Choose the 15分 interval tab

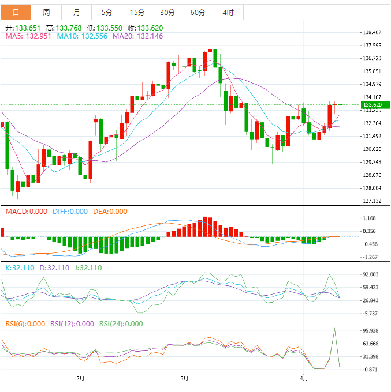pos(137,12)
